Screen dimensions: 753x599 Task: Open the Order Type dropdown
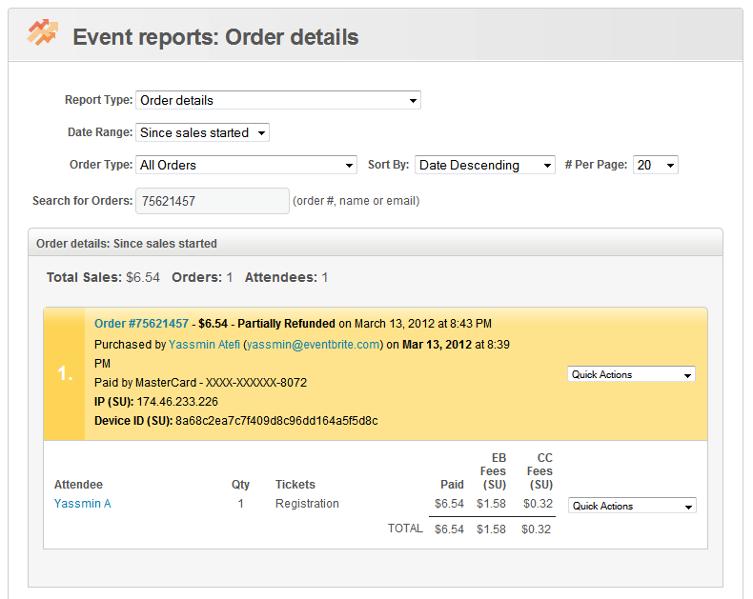click(246, 165)
